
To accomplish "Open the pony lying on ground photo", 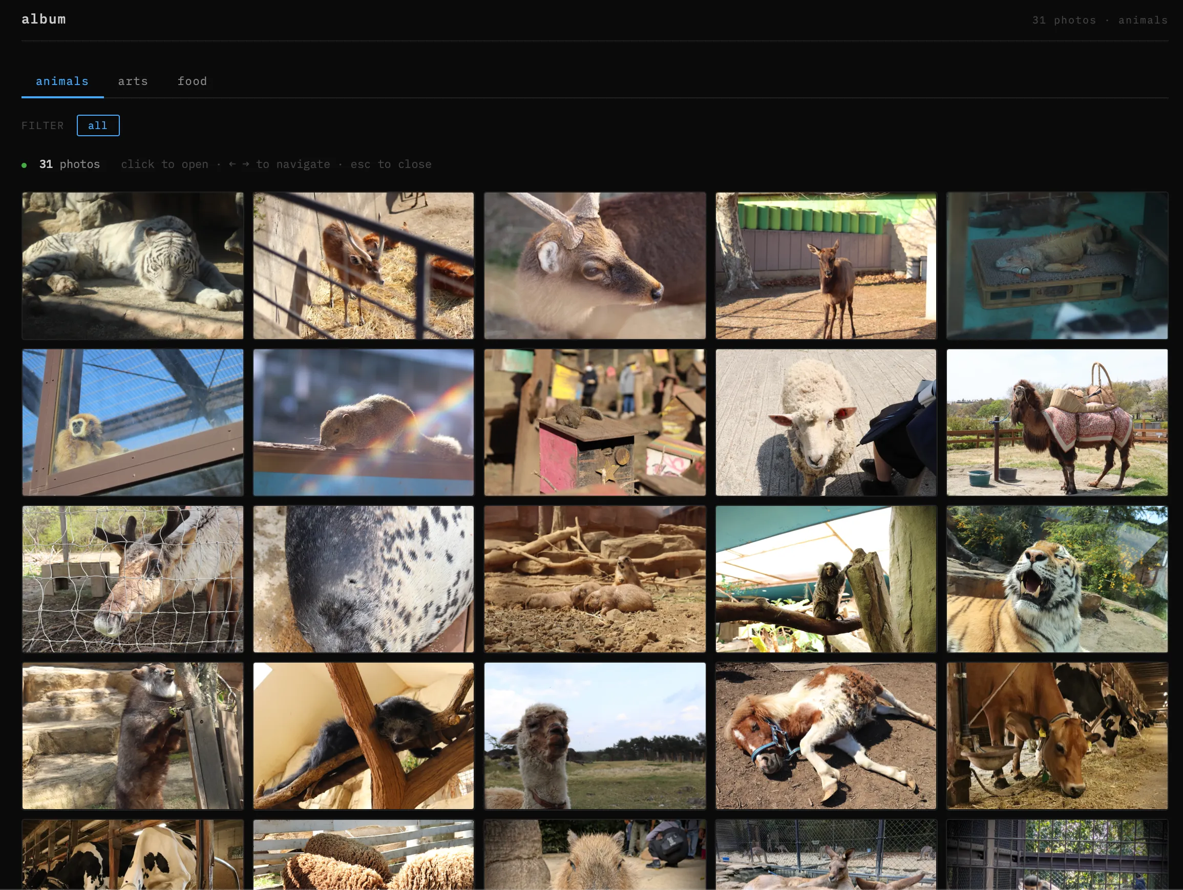I will point(826,736).
